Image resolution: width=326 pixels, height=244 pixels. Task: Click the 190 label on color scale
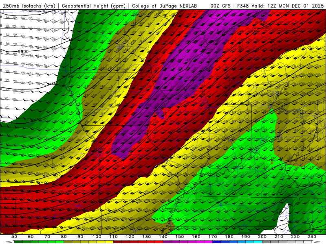click(x=246, y=237)
